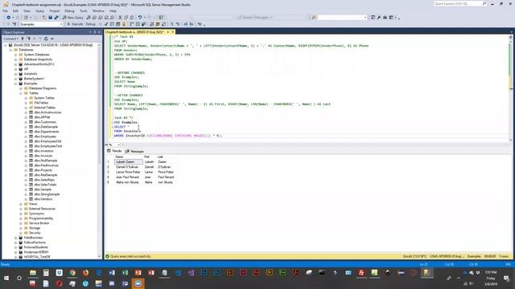Collapse the Tables folder node

point(21,93)
